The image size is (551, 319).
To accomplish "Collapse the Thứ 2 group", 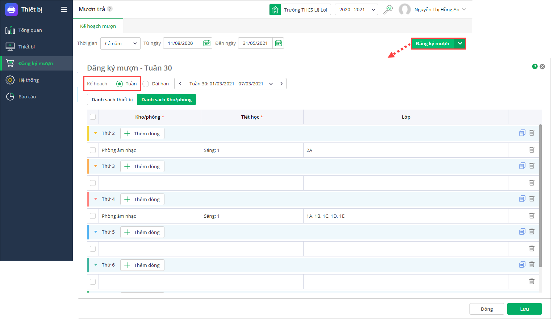I will tap(96, 133).
